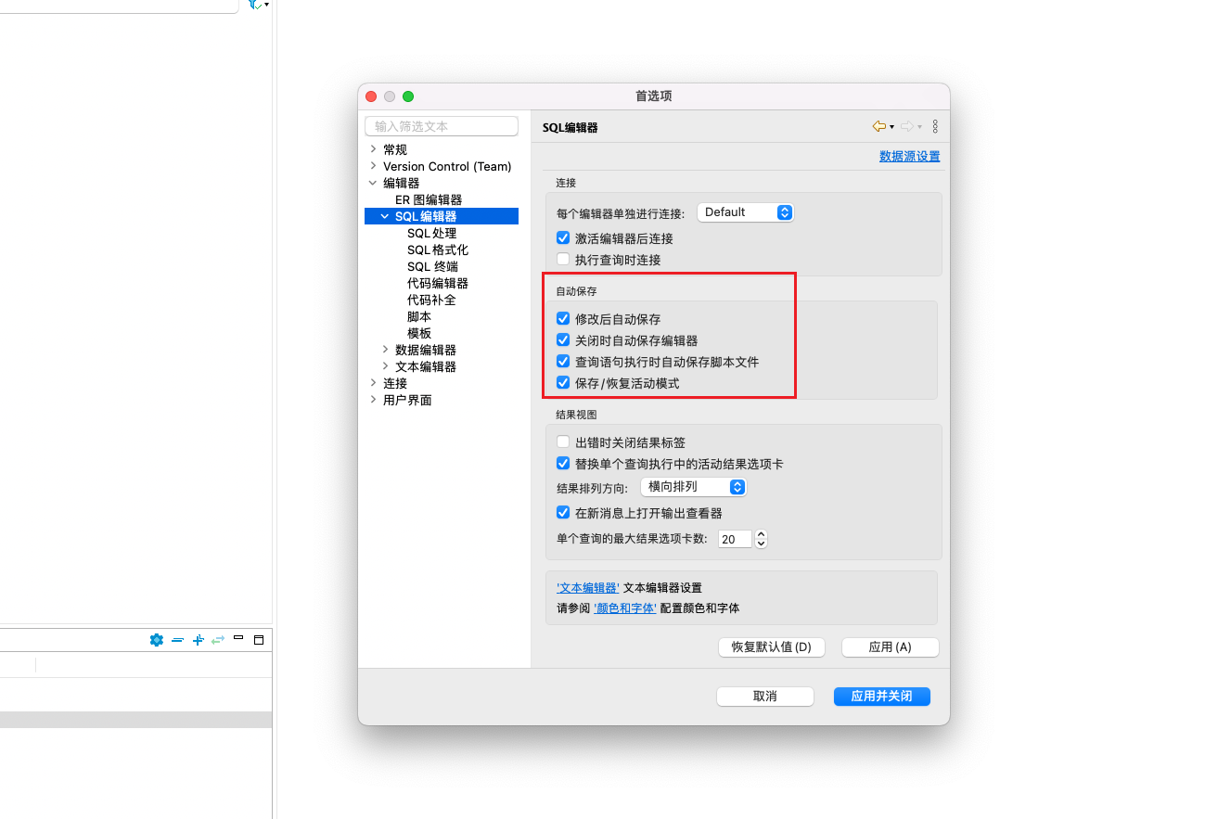
Task: Expand the 连接 tree node
Action: (373, 383)
